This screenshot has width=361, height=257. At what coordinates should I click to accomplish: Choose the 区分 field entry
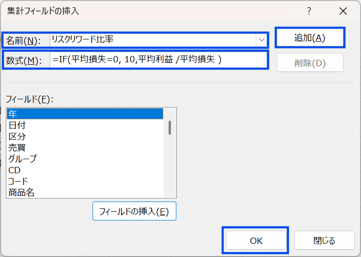click(85, 136)
